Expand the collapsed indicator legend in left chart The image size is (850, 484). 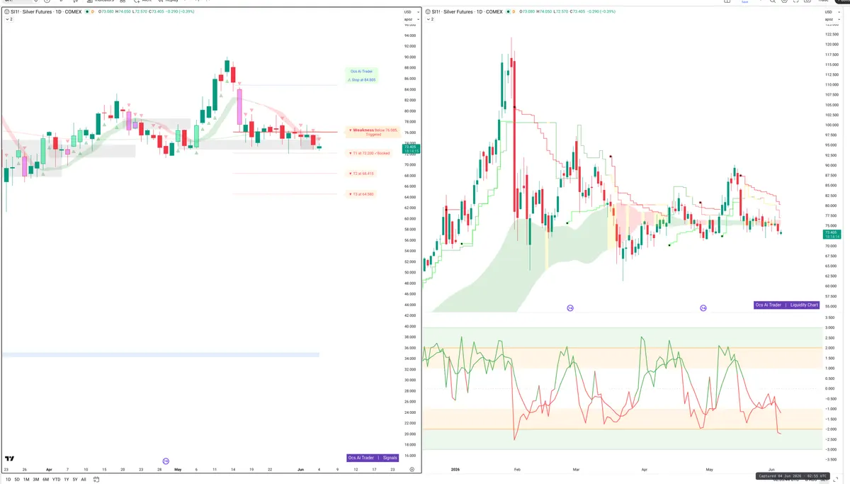point(8,19)
